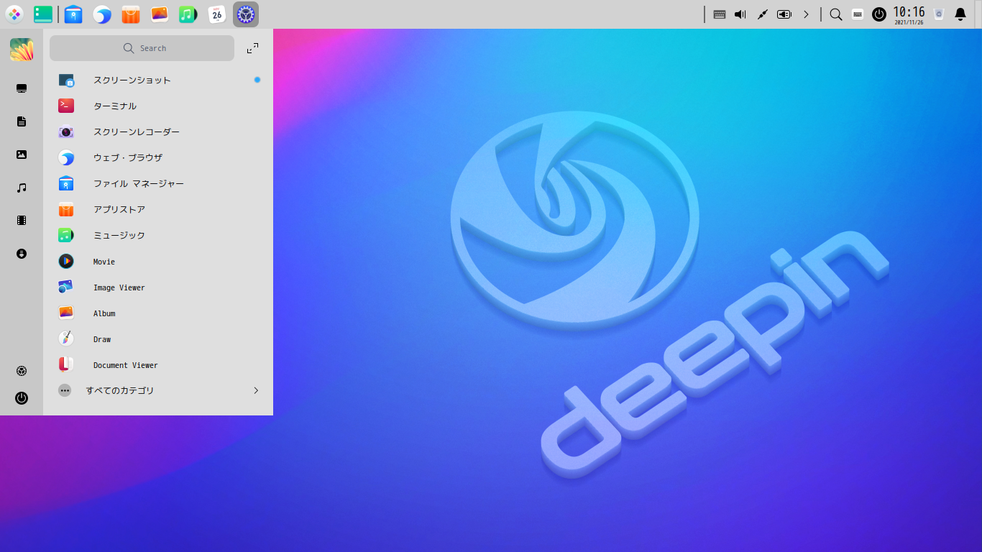Open Videos film icon in launcher sidebar
The height and width of the screenshot is (552, 982).
pyautogui.click(x=22, y=221)
